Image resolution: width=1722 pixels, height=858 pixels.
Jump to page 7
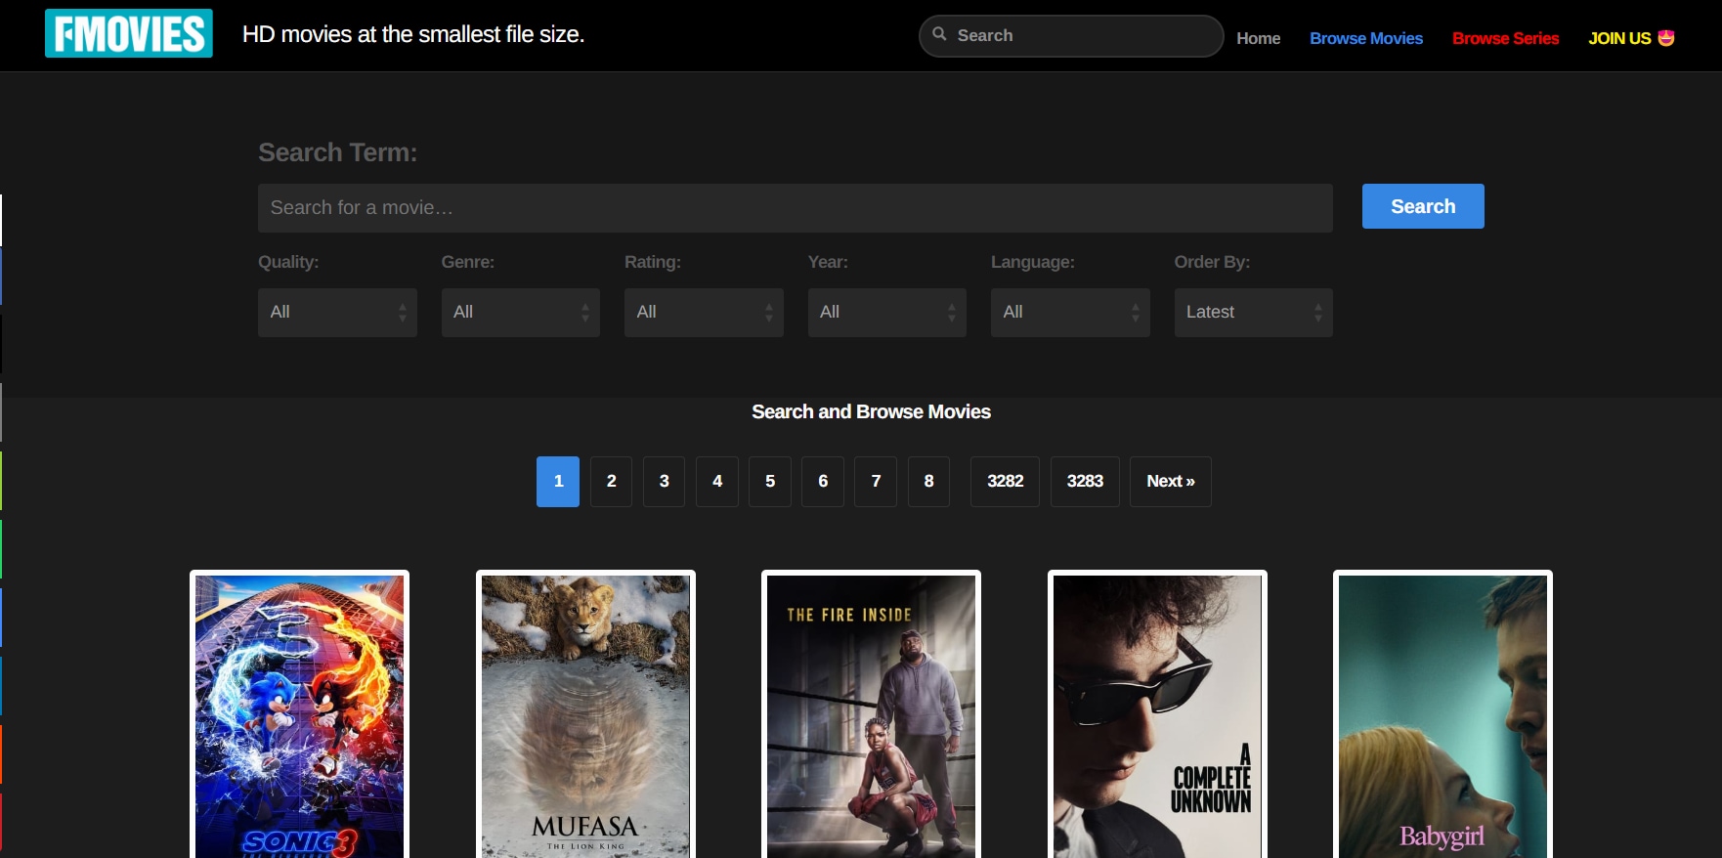[x=876, y=482]
